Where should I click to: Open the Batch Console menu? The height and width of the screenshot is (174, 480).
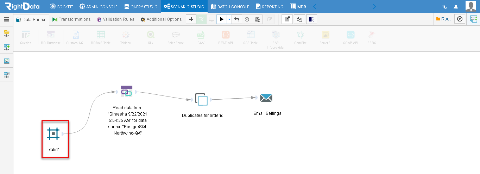click(x=230, y=6)
